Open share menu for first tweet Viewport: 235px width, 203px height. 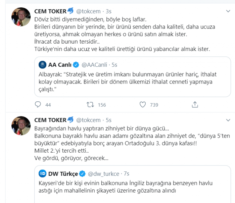pyautogui.click(x=195, y=105)
